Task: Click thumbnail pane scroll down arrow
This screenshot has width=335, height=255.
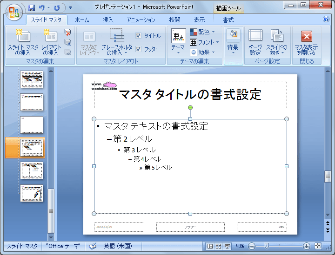Action: (x=51, y=237)
